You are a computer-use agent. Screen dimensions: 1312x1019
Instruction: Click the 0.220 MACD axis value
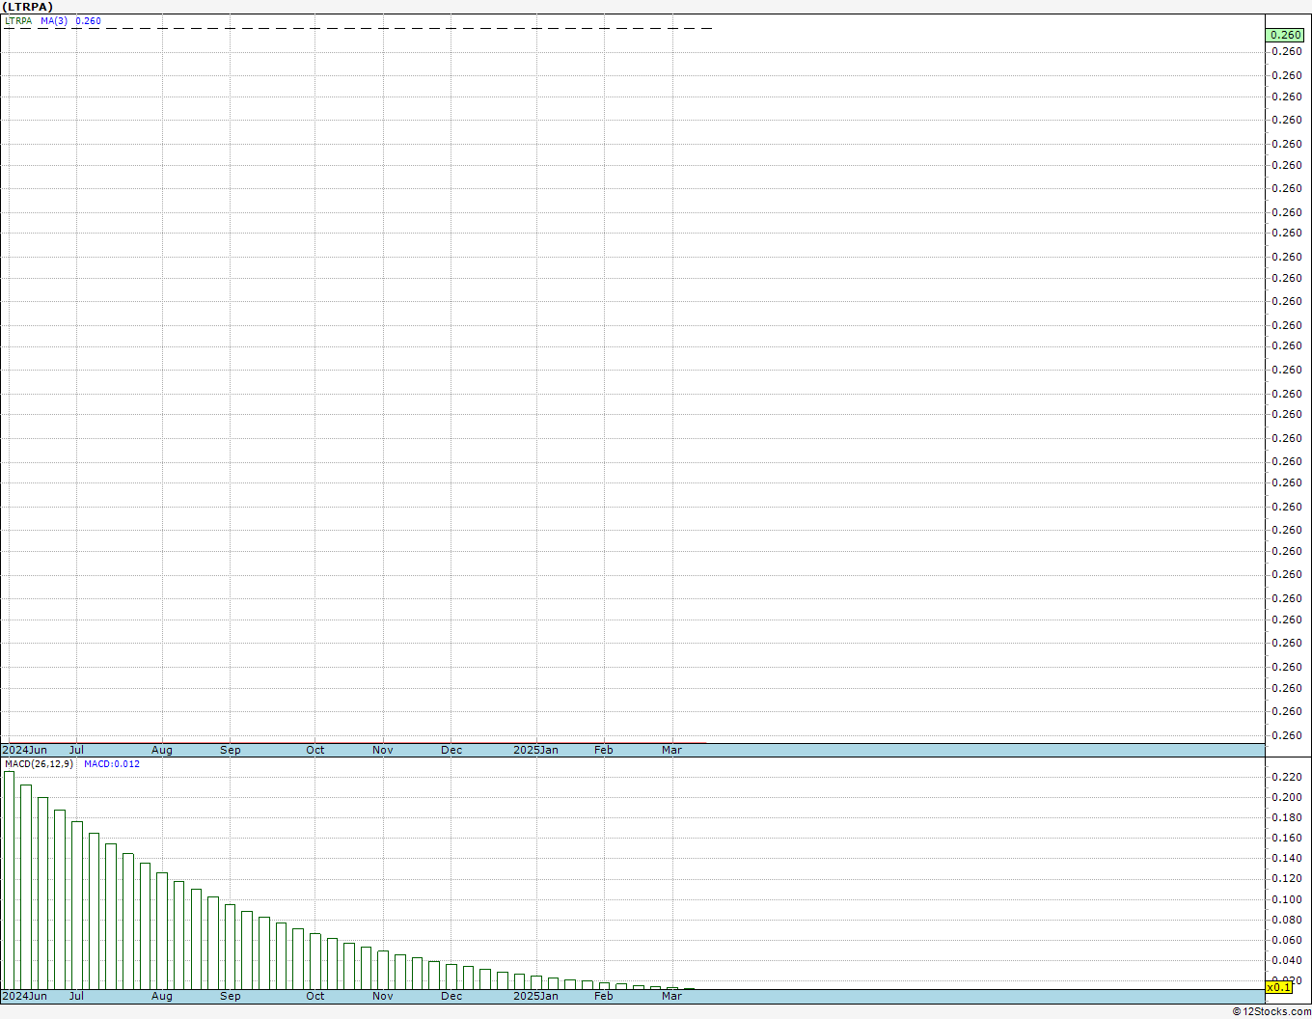click(x=1287, y=777)
